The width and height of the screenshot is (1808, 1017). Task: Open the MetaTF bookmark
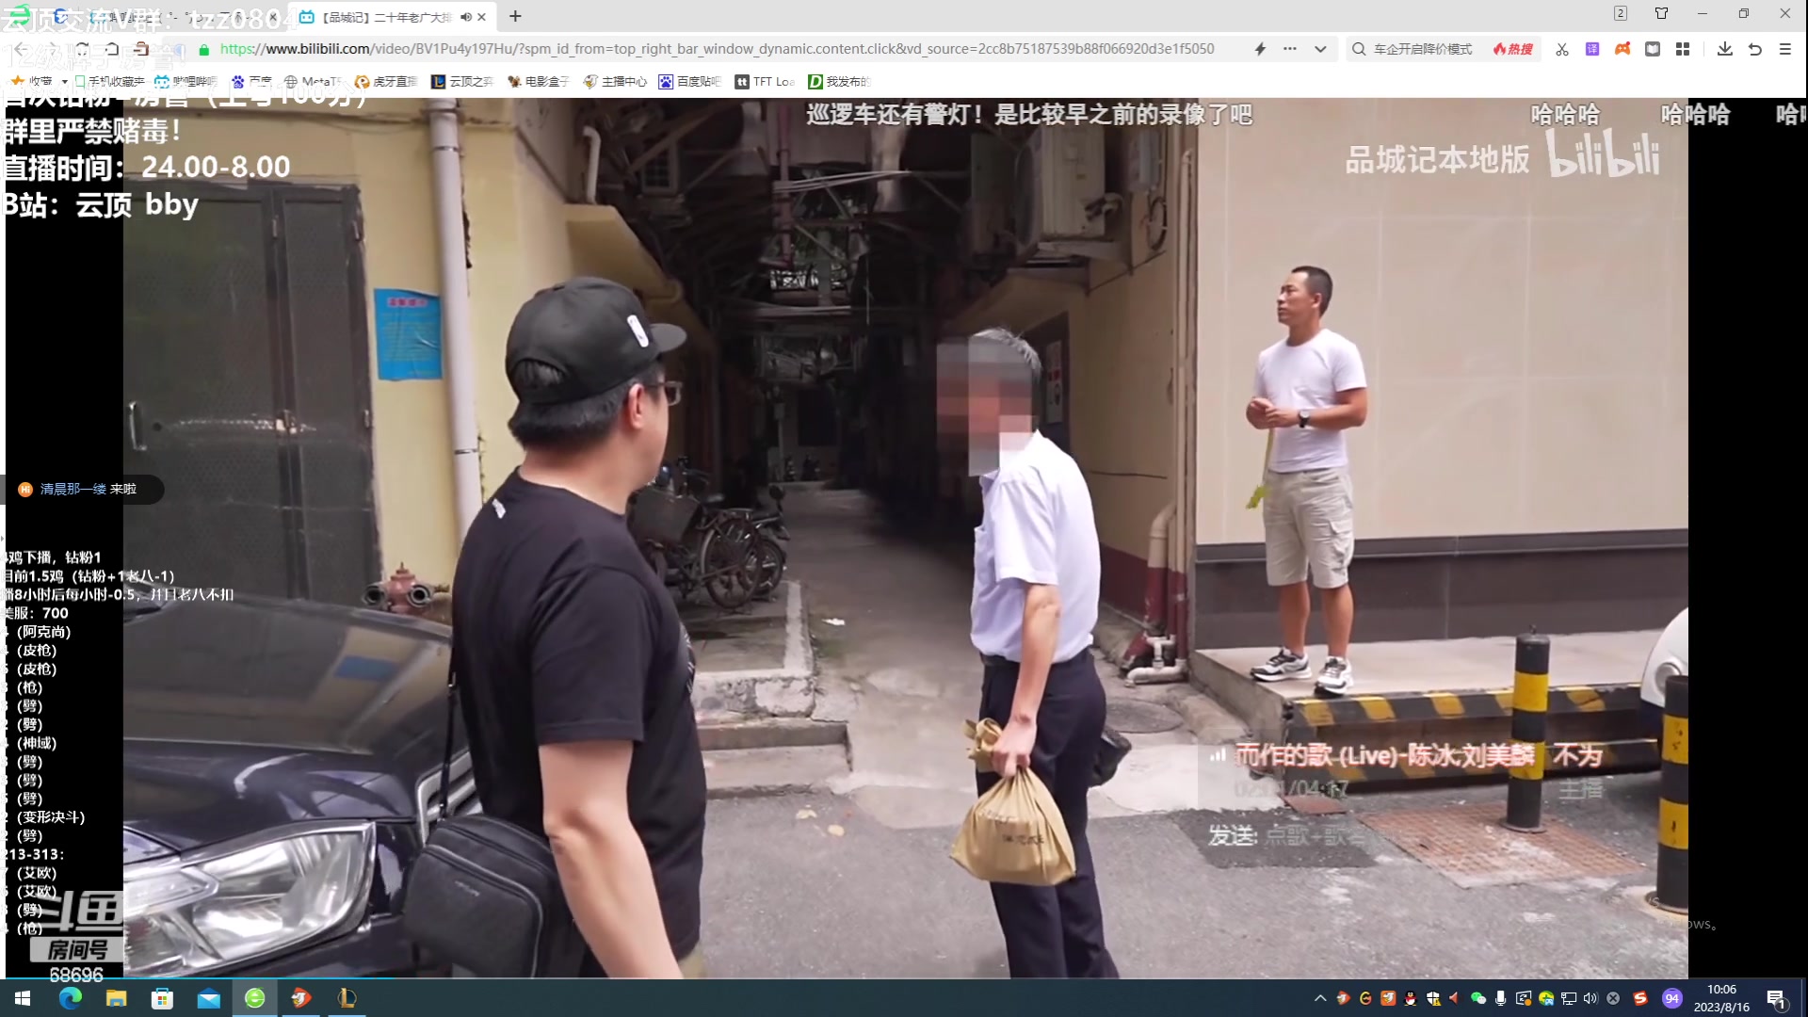point(313,82)
